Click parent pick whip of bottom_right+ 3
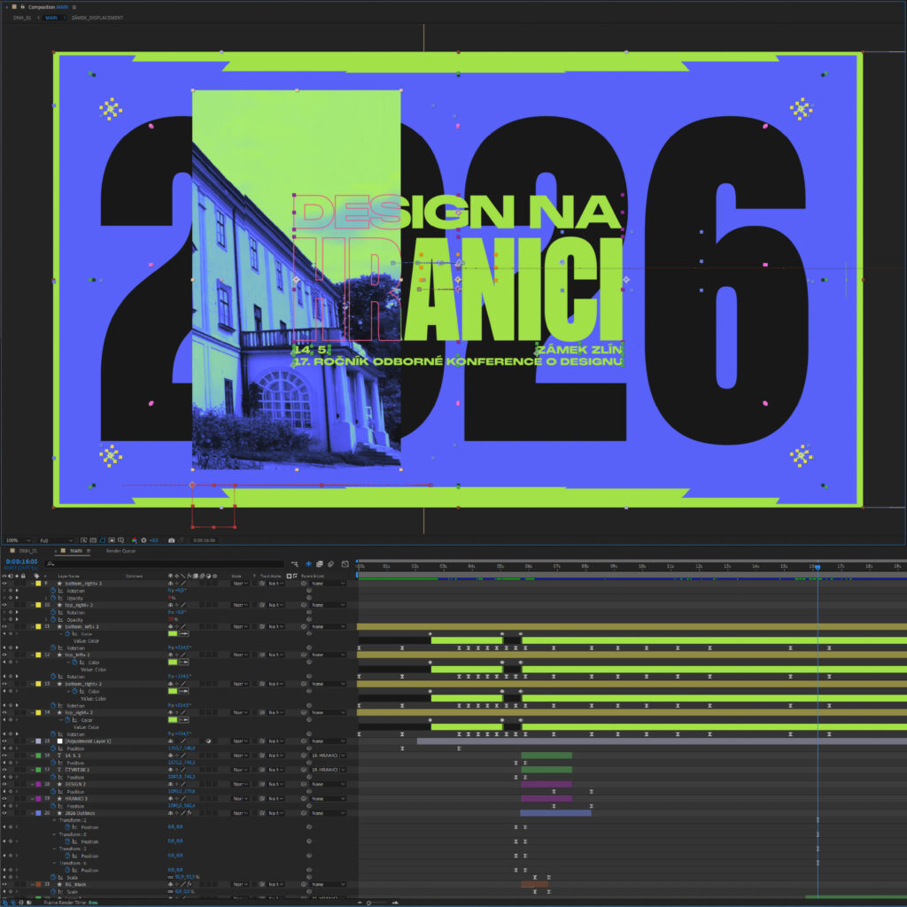 click(x=304, y=583)
